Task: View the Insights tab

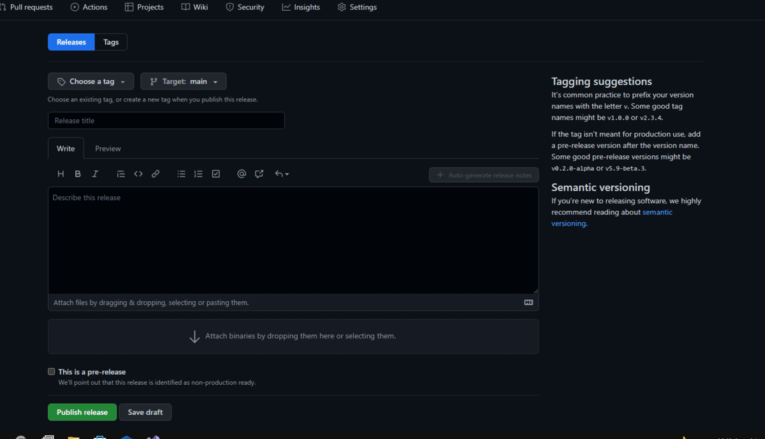Action: [x=301, y=7]
